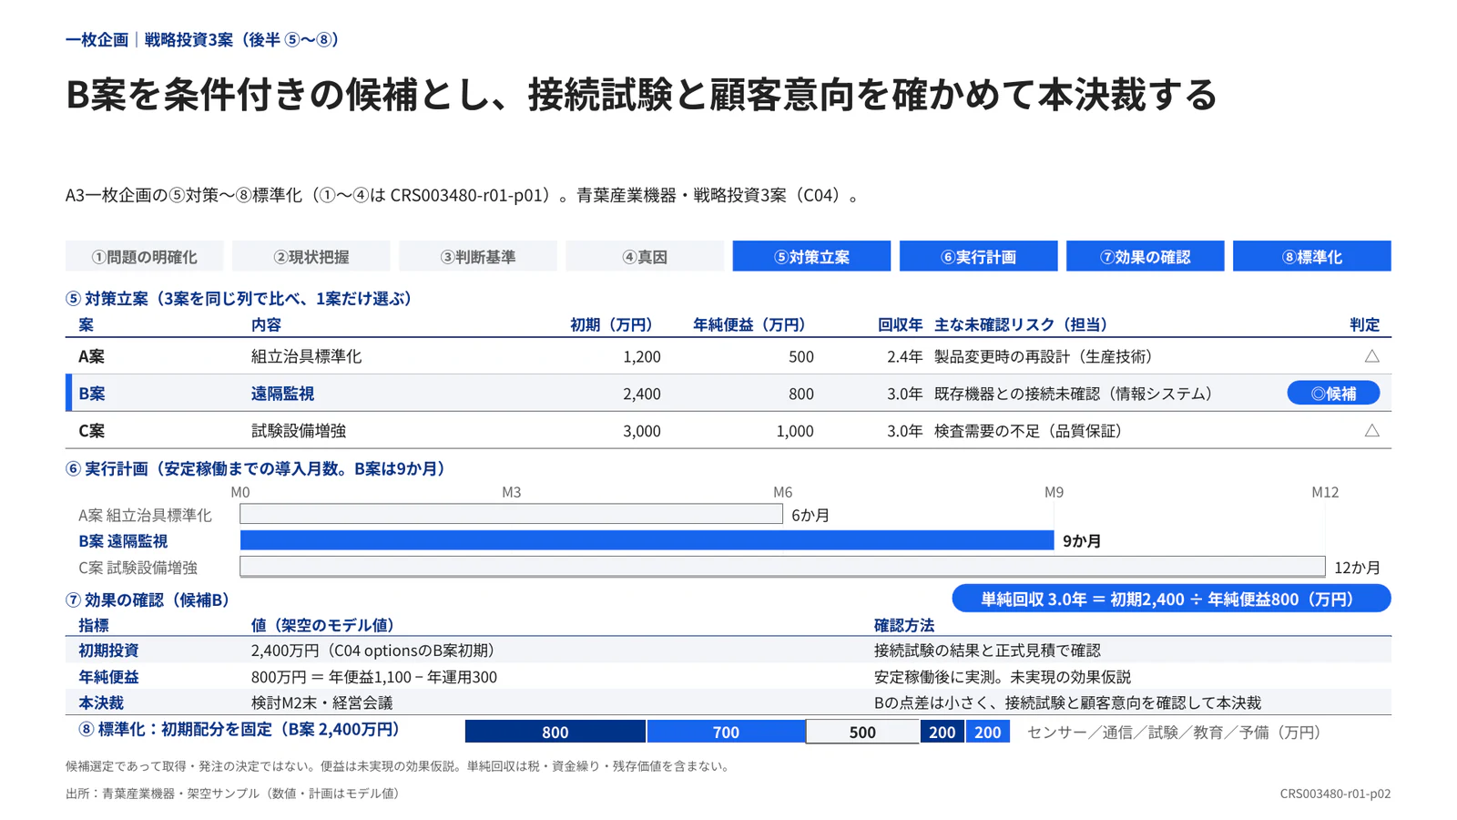Click the lighter blue 200 予備 segment
Viewport: 1457px width, 820px height.
click(x=987, y=732)
